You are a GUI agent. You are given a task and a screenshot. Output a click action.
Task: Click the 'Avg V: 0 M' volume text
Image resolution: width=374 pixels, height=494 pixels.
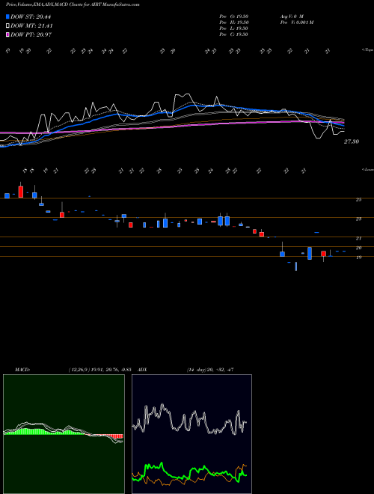[x=291, y=16]
